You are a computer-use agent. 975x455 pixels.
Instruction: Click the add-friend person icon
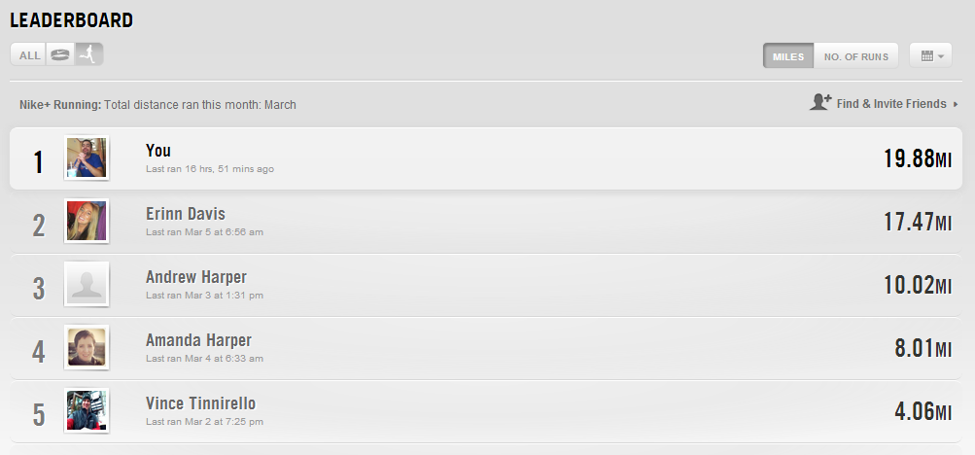819,102
